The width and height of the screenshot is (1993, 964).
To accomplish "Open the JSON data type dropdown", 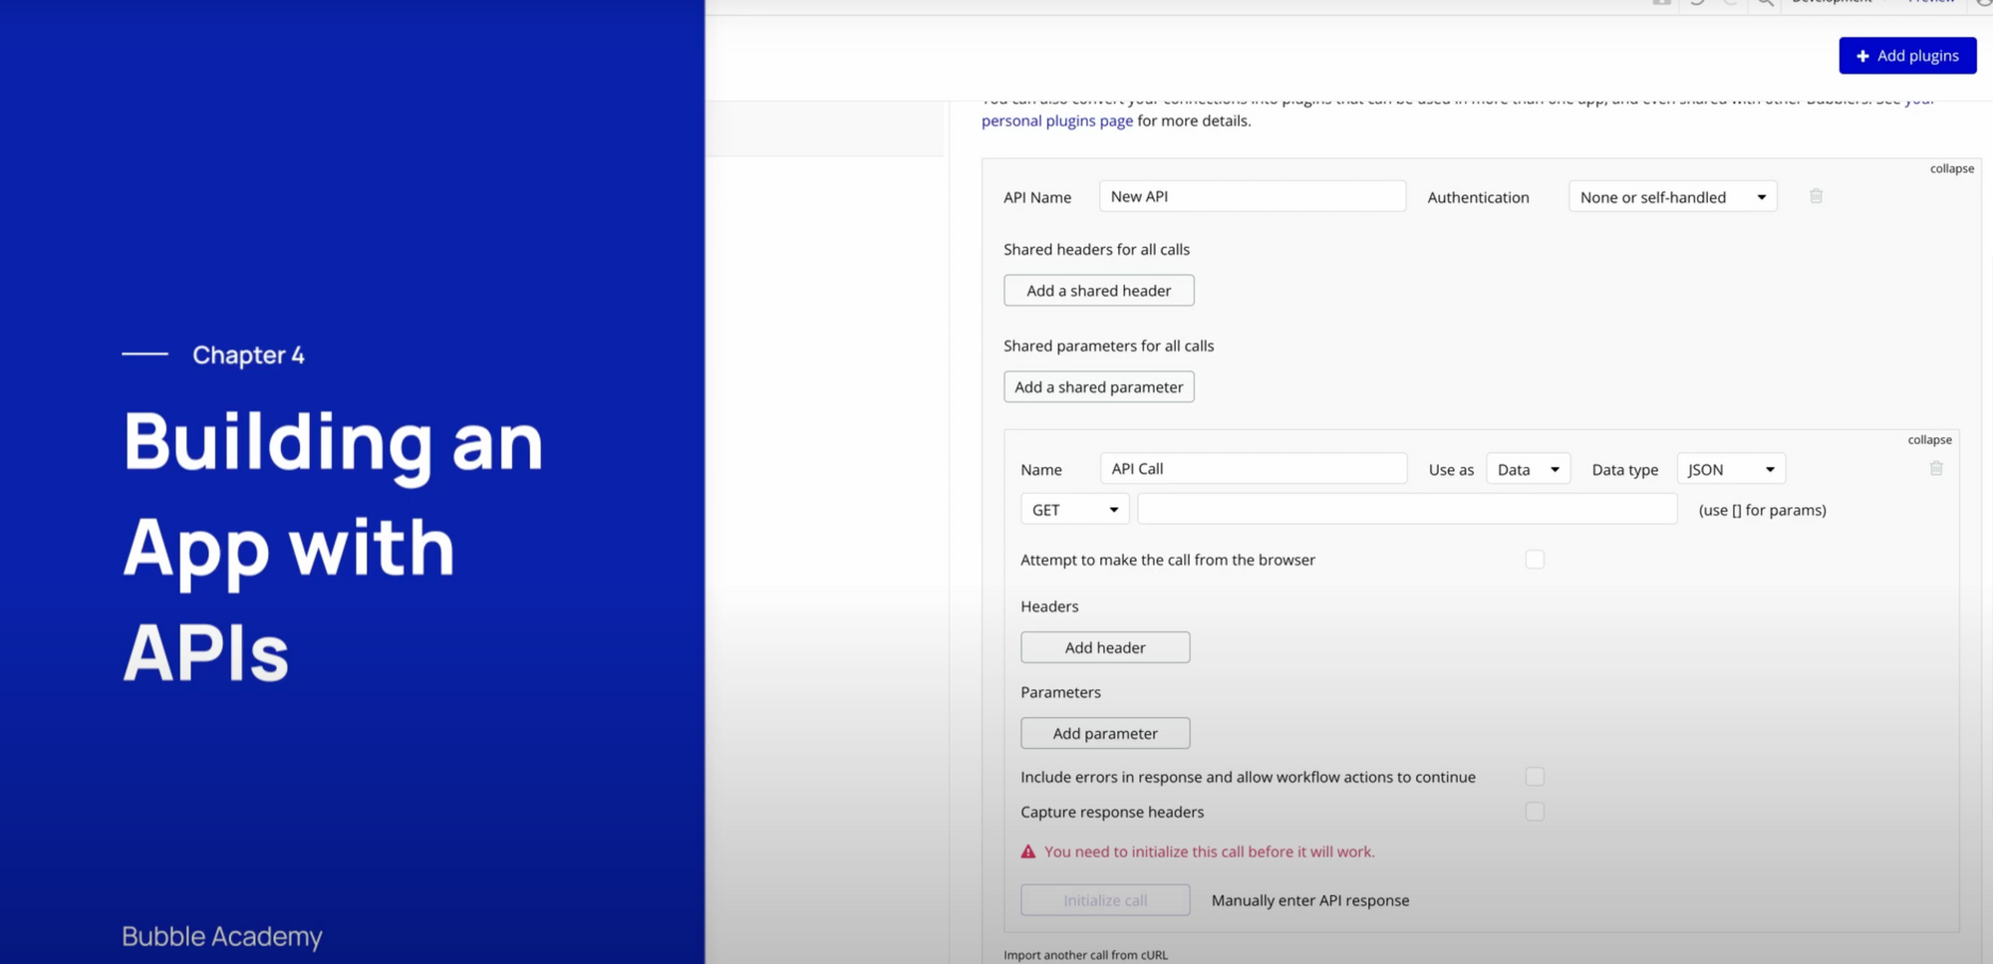I will pos(1731,468).
